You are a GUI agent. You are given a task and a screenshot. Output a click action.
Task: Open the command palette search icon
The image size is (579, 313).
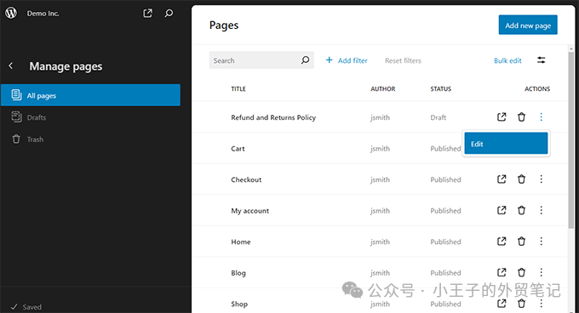click(169, 14)
